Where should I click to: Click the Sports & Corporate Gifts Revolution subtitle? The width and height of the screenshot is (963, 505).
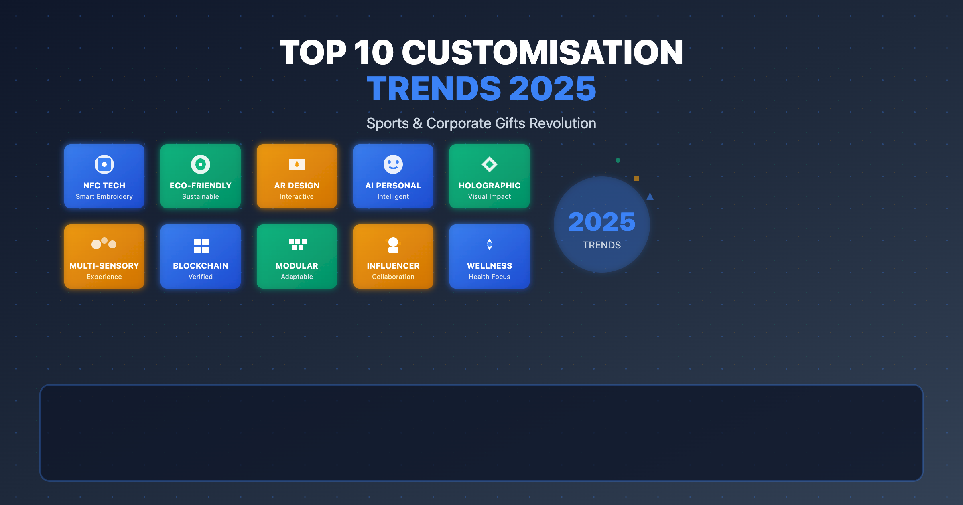(x=481, y=123)
